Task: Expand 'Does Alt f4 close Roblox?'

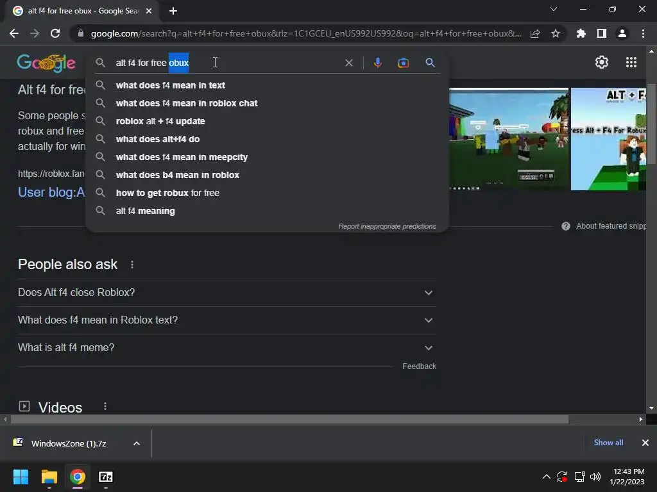Action: coord(226,292)
